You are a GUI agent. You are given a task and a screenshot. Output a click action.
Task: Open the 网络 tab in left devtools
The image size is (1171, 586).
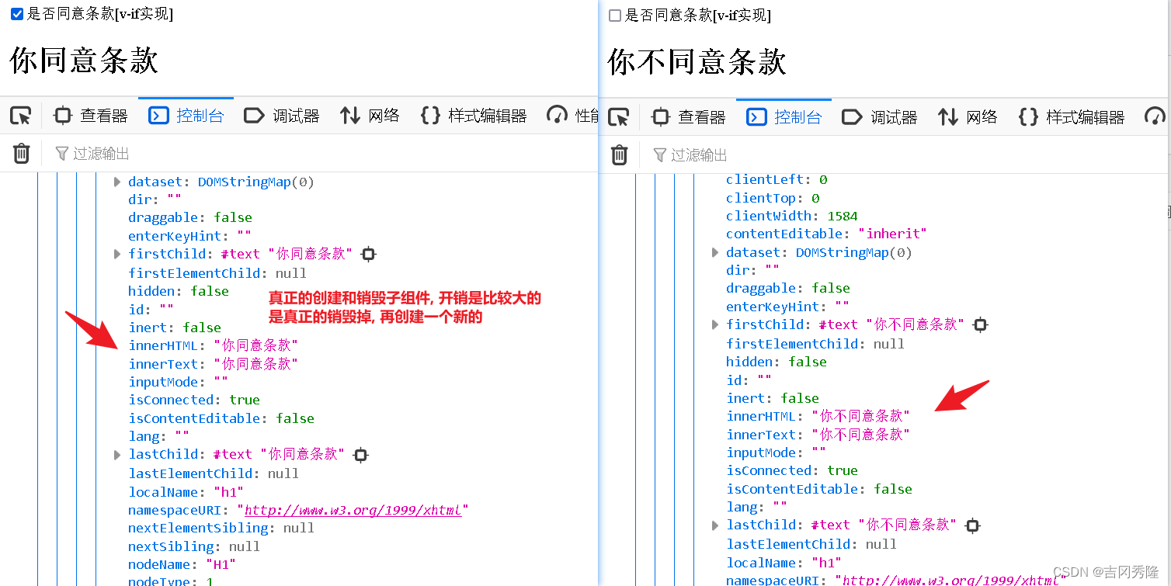370,116
